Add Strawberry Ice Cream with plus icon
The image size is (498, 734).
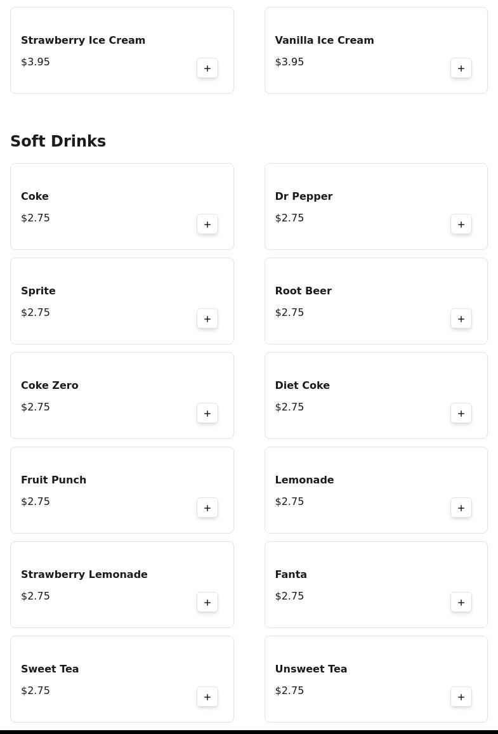pos(207,69)
